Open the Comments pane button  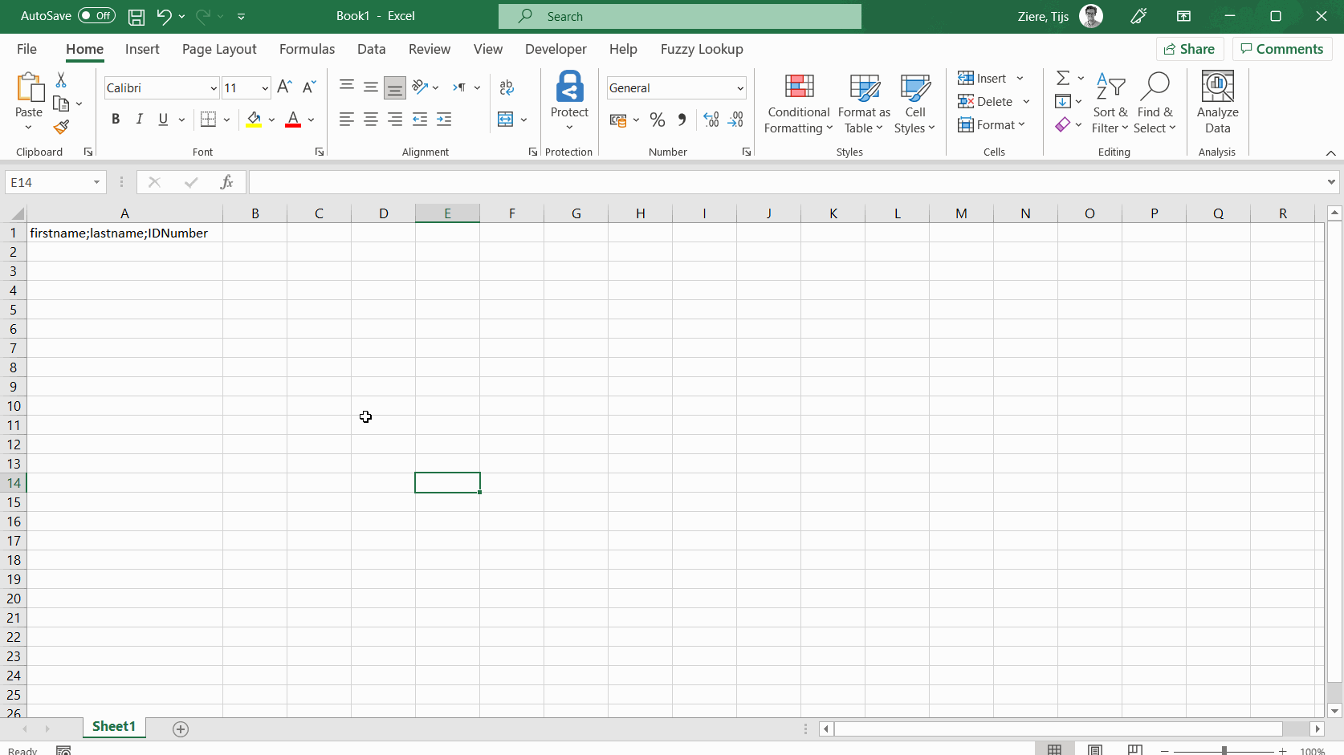click(x=1282, y=49)
